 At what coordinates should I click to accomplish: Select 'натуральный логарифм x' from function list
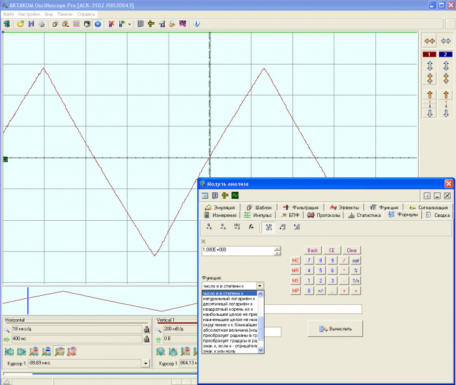[x=229, y=298]
